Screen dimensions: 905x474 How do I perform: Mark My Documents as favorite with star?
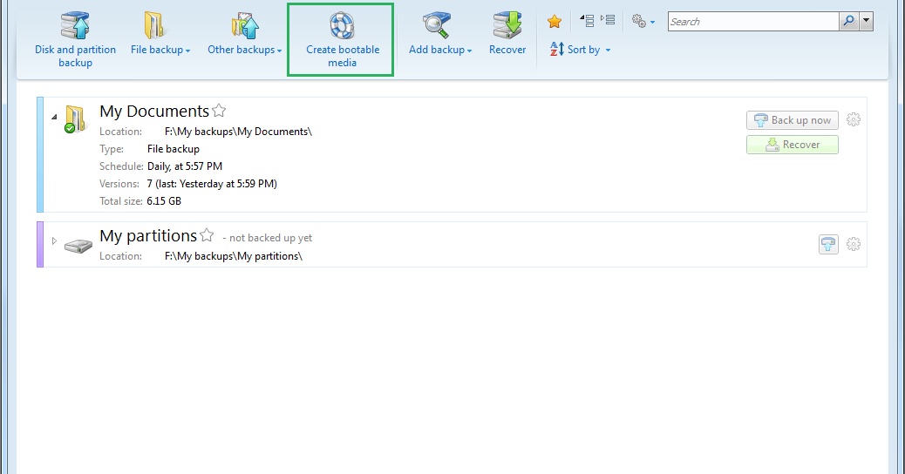[219, 110]
